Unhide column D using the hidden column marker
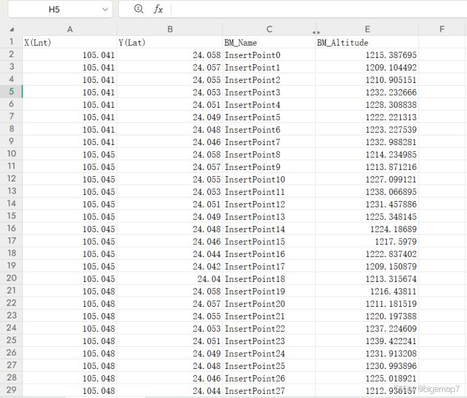Screen dimensions: 467x398 [316, 32]
